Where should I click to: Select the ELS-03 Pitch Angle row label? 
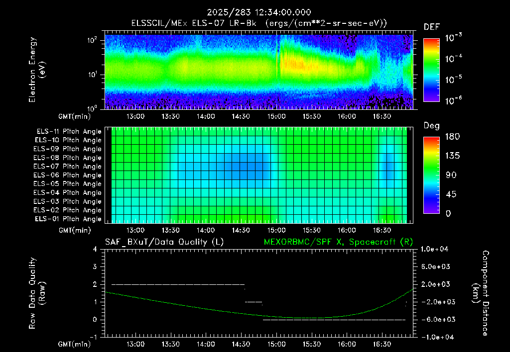tap(68, 202)
